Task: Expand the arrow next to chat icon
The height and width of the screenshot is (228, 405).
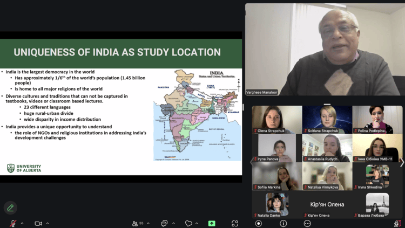Action: pos(173,223)
